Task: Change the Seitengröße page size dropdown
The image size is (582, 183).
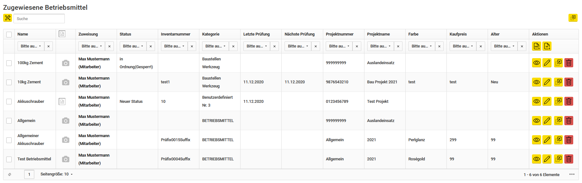Action: (x=57, y=174)
